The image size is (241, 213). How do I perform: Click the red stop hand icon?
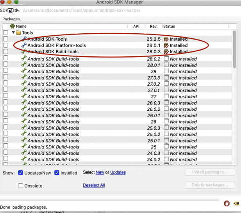227,204
